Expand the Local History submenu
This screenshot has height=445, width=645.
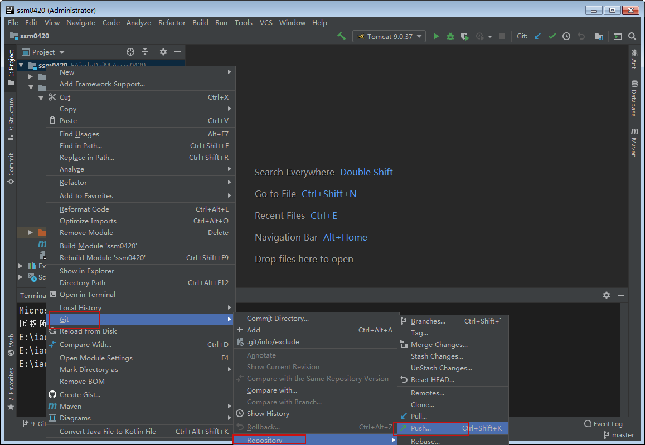pos(140,308)
